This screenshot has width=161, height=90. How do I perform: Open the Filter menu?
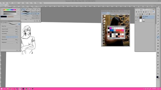(33, 3)
